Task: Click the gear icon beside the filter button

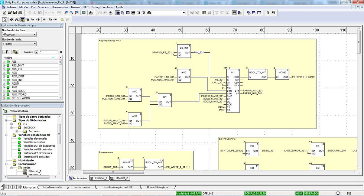Action: (x=15, y=52)
